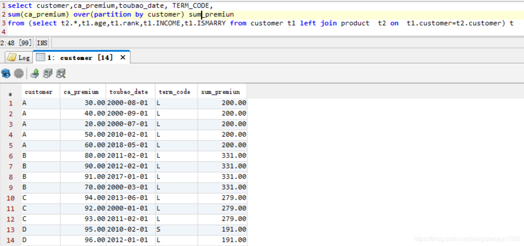The height and width of the screenshot is (246, 524).
Task: Click customer cell B in row 9
Action: click(x=41, y=187)
